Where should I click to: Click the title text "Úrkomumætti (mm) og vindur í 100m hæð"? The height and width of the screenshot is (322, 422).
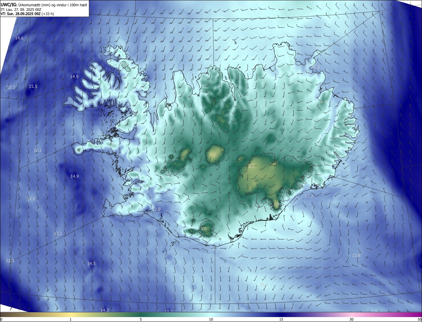(x=52, y=5)
